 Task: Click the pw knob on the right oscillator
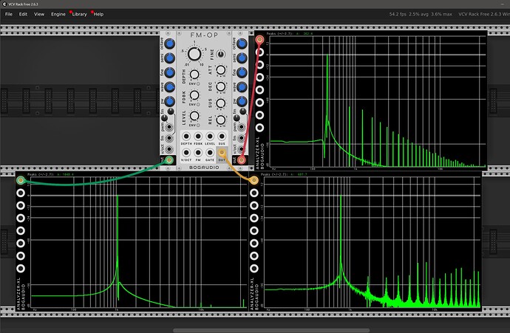tap(242, 101)
